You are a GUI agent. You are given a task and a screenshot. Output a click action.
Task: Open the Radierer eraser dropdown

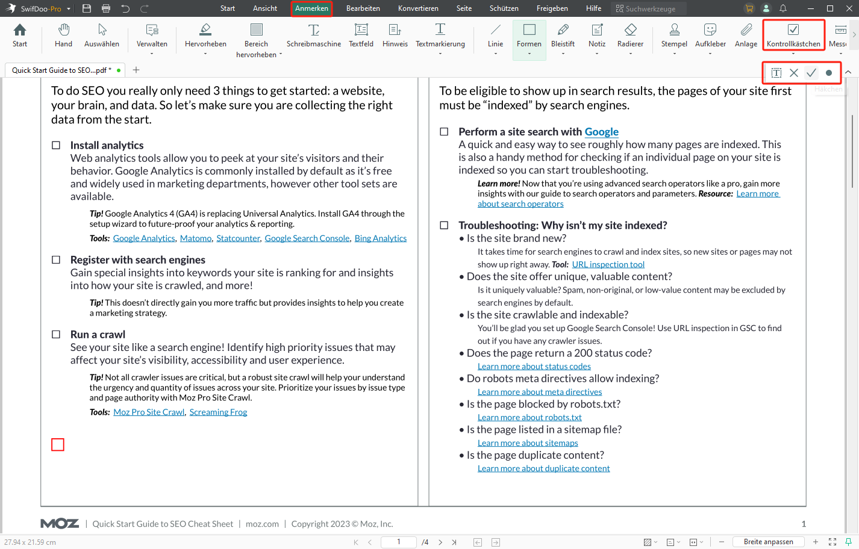point(631,54)
